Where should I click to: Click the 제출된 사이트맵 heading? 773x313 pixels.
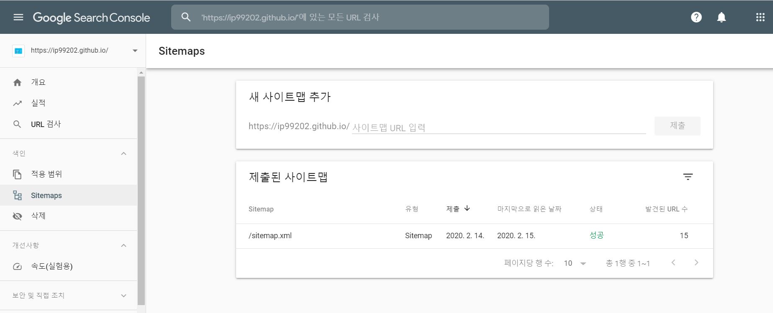click(x=288, y=177)
